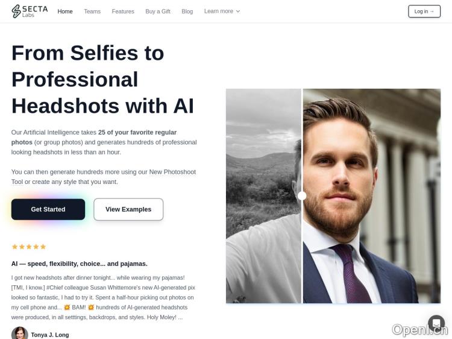Image resolution: width=452 pixels, height=339 pixels.
Task: Go to the Home menu item
Action: [65, 11]
